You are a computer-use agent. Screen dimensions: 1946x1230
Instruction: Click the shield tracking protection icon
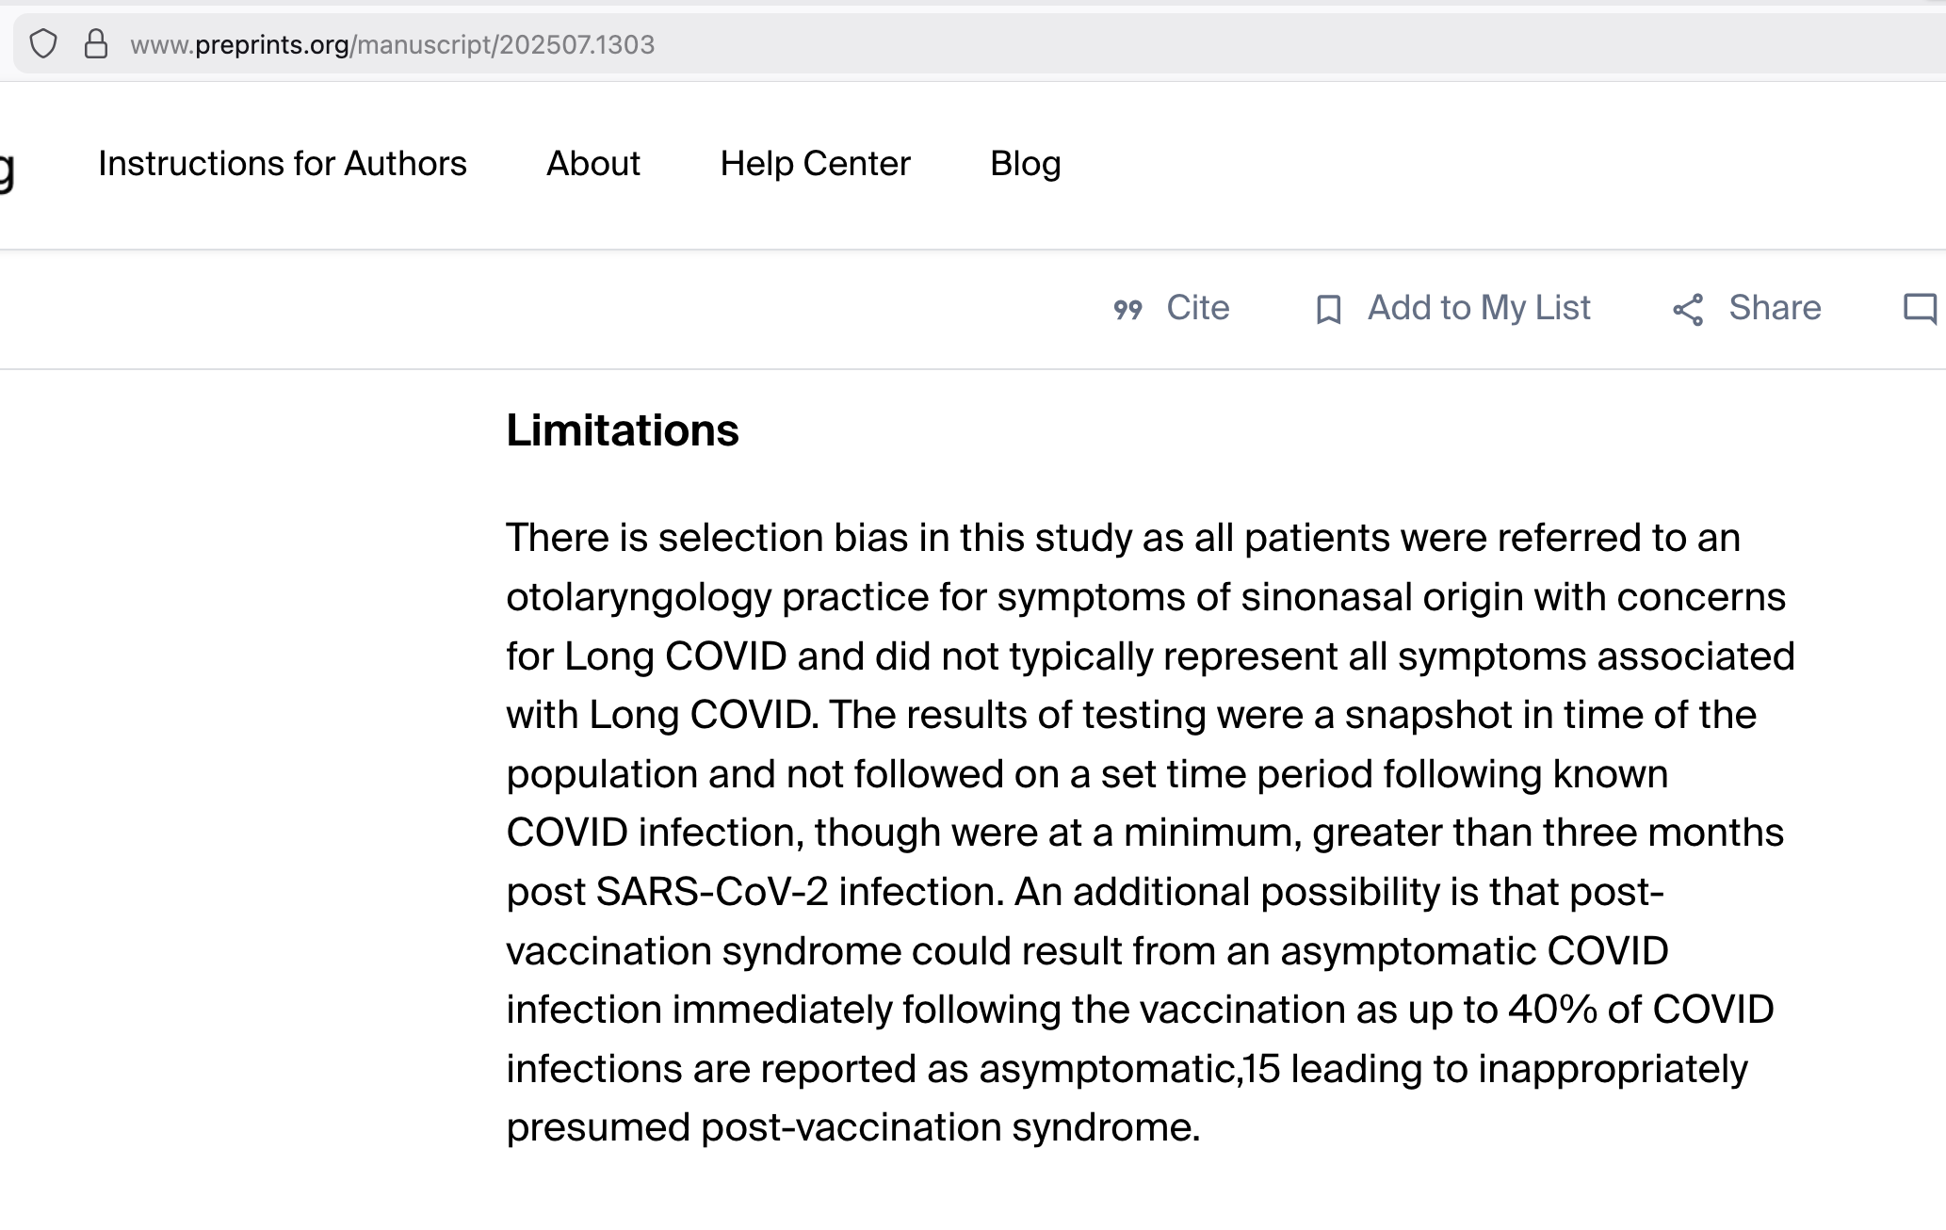click(43, 44)
